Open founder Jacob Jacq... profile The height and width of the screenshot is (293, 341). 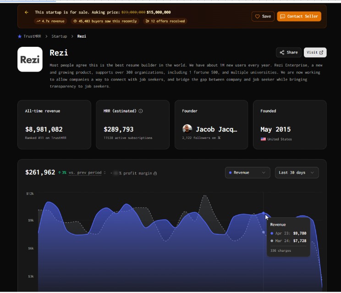(x=217, y=129)
